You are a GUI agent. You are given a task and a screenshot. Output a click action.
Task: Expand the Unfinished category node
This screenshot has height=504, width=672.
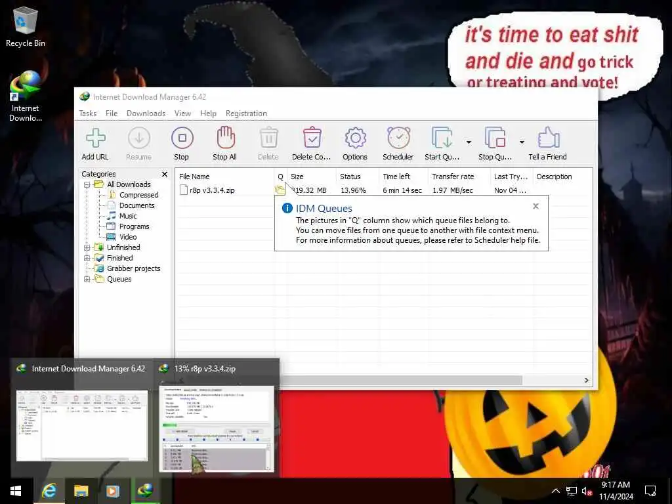87,247
